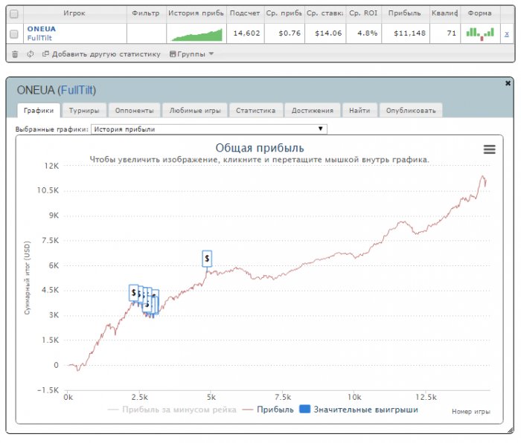Expand the Группы dropdown
The width and height of the screenshot is (521, 443).
[x=191, y=54]
